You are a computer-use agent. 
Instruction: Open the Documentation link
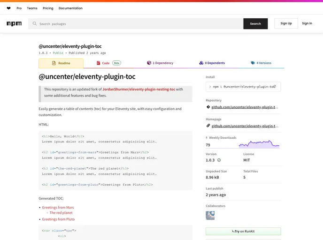(x=70, y=8)
